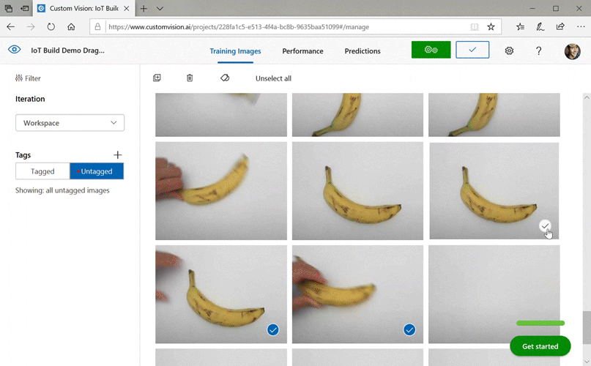The image size is (591, 366).
Task: Open the center banana thumbnail in middle row
Action: coord(357,191)
